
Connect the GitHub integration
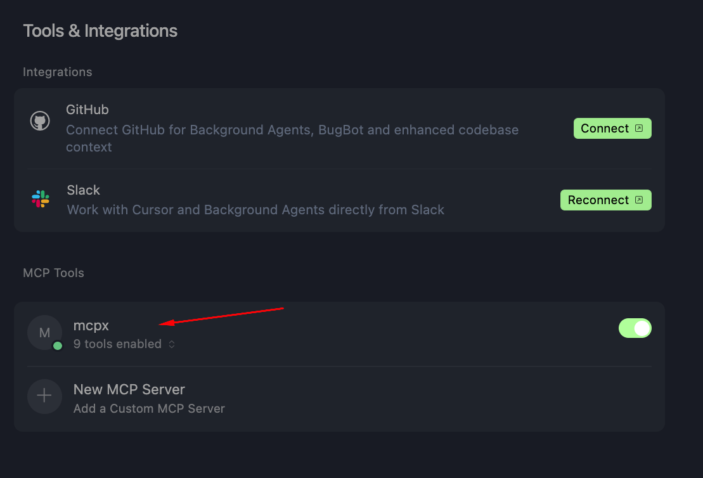(x=612, y=128)
